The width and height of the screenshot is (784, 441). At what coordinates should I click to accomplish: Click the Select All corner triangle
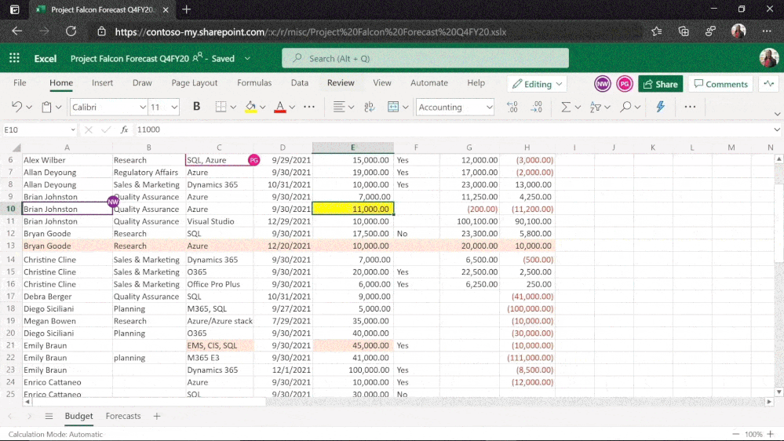click(x=16, y=148)
